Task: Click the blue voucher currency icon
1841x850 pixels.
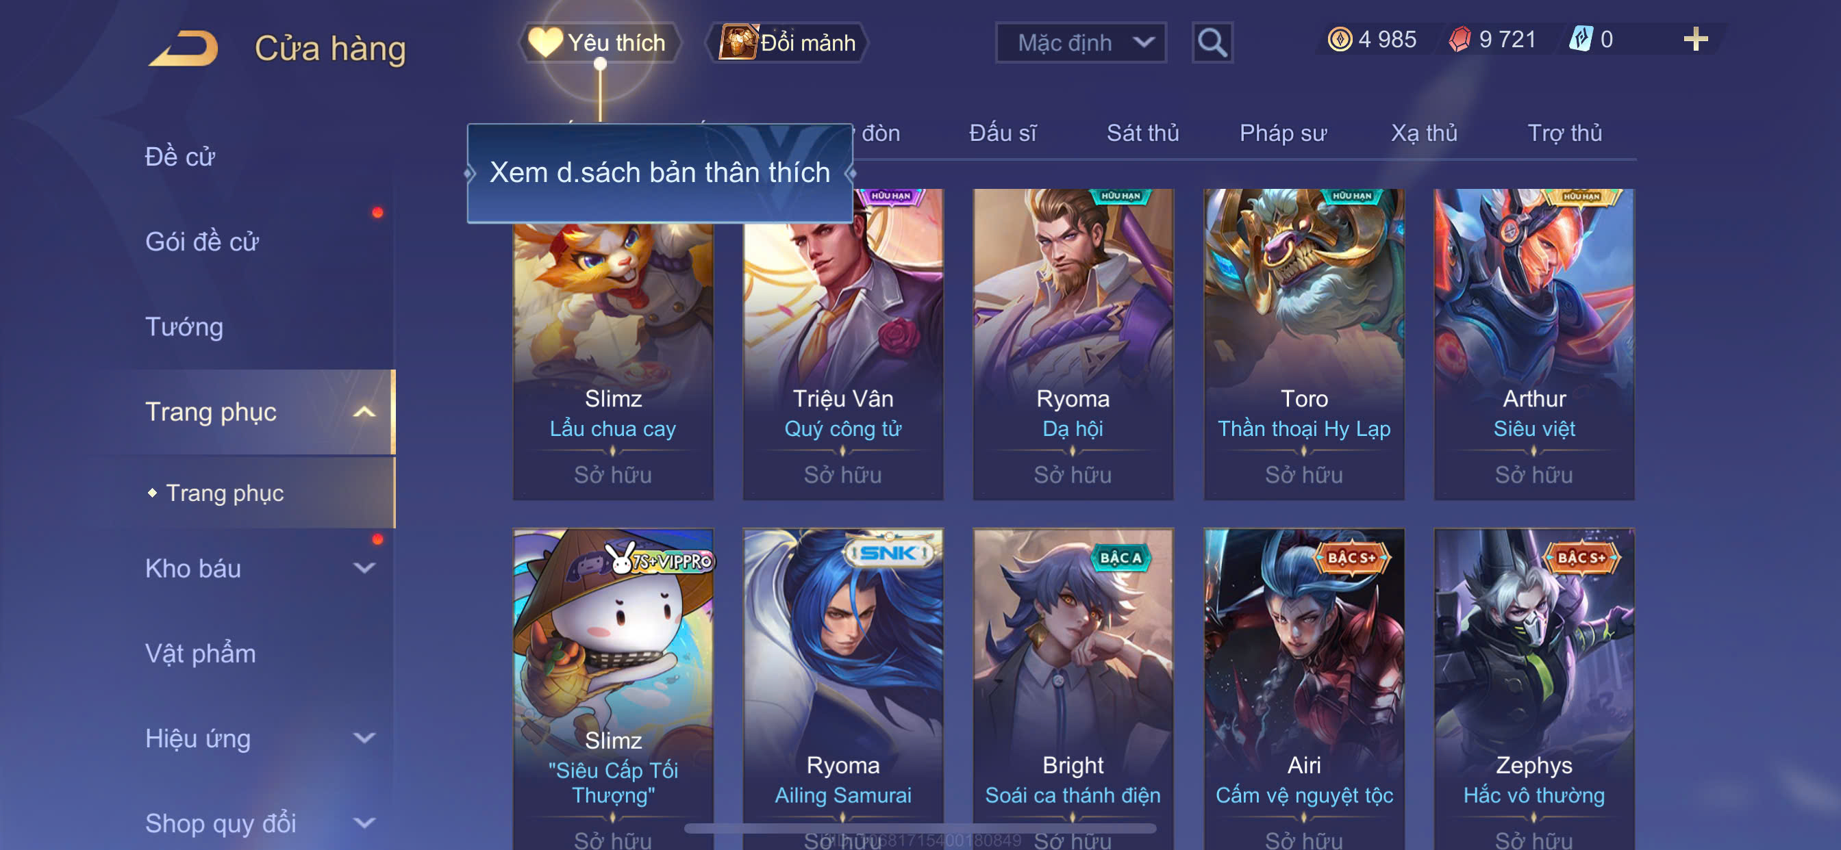Action: (x=1580, y=39)
